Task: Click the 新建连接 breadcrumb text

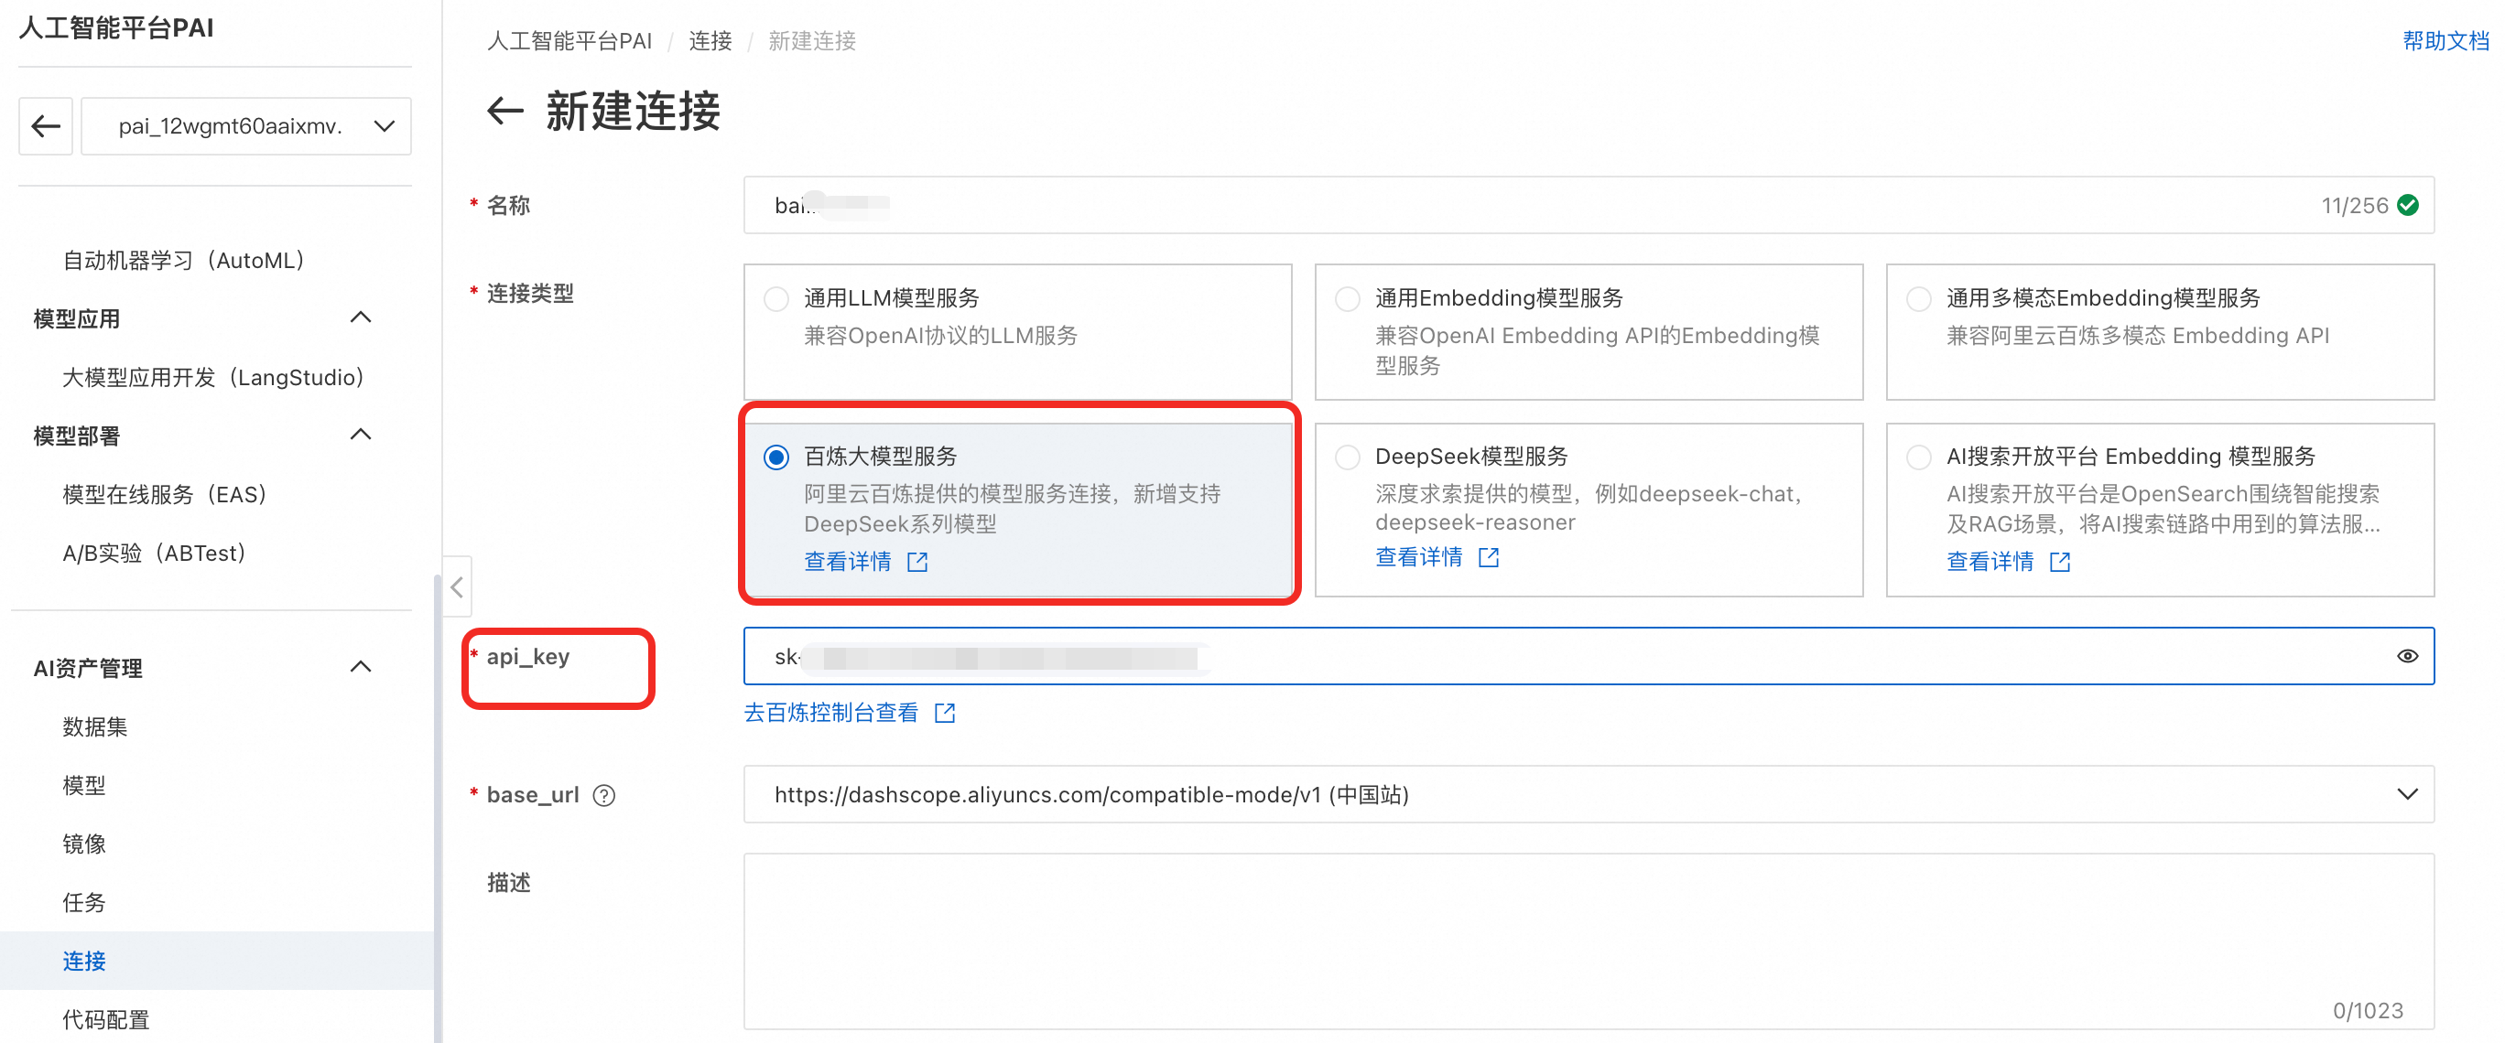Action: [812, 41]
